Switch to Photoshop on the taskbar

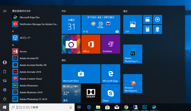145,107
